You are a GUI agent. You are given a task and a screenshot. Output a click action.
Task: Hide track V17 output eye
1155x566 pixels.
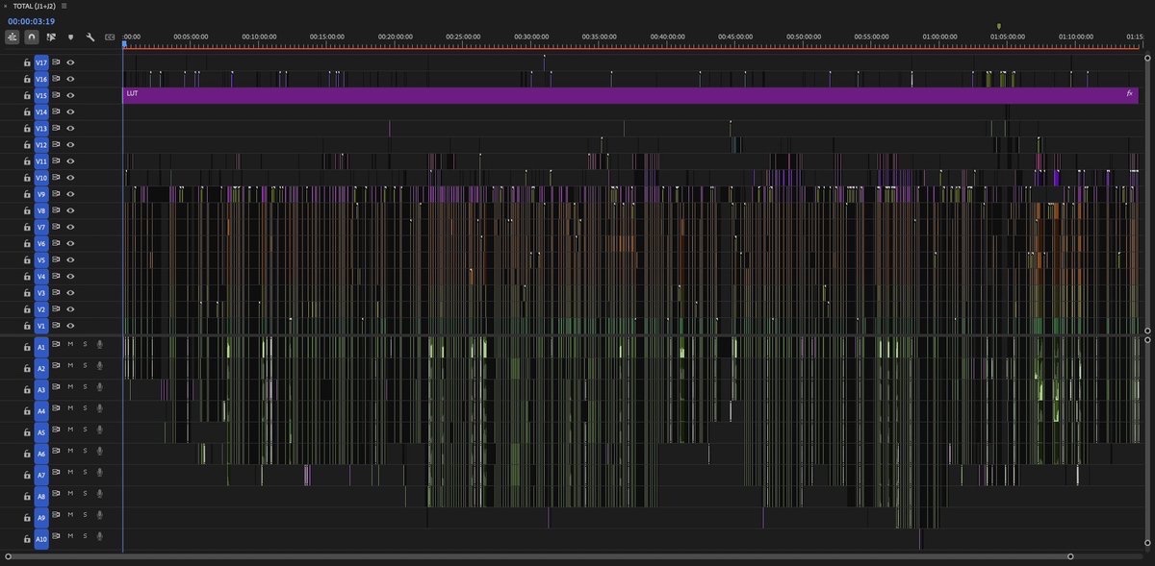[70, 62]
